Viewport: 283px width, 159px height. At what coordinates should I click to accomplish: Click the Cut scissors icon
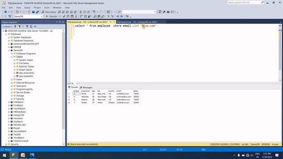click(80, 12)
